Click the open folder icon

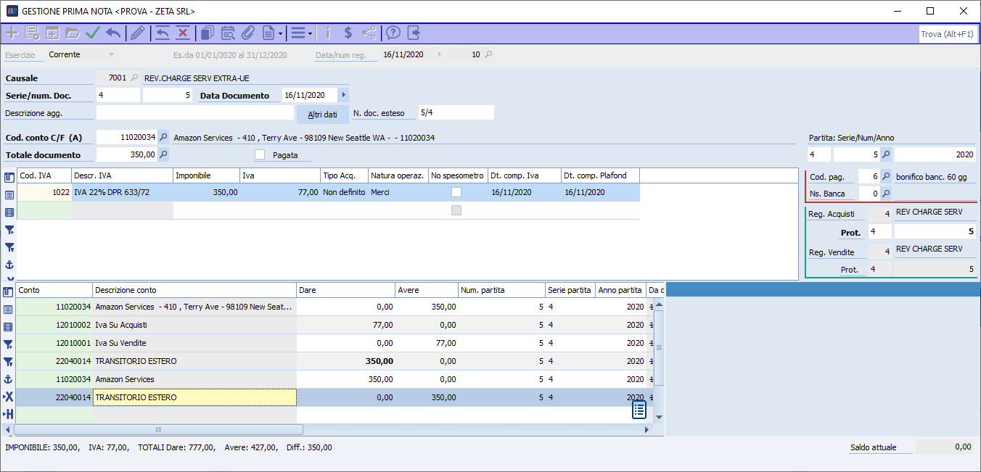click(x=73, y=33)
